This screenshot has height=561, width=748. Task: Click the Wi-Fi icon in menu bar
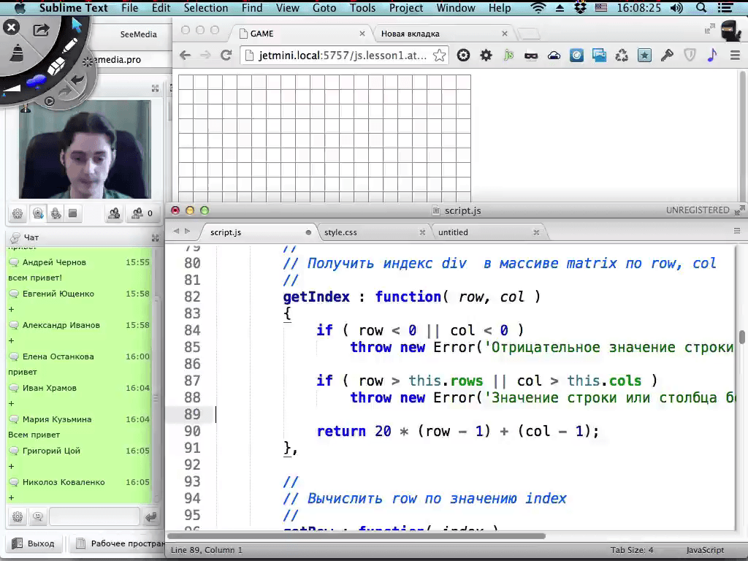pos(538,8)
